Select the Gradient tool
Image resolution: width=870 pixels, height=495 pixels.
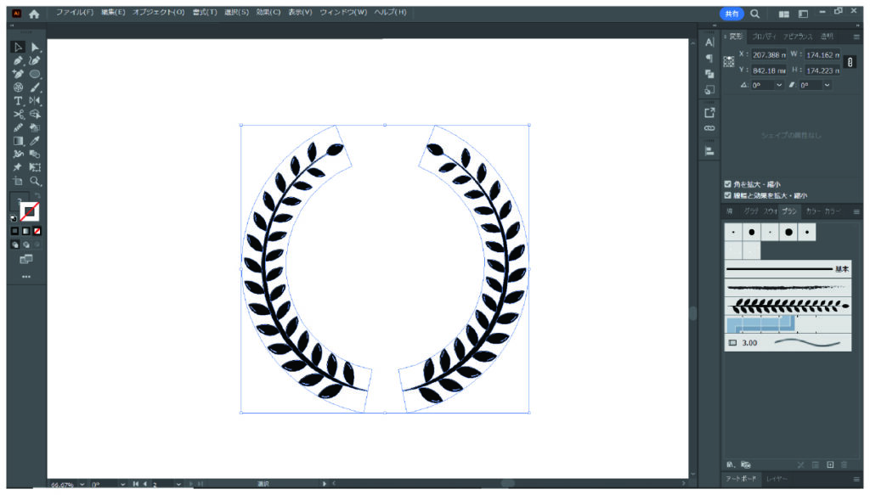(18, 141)
